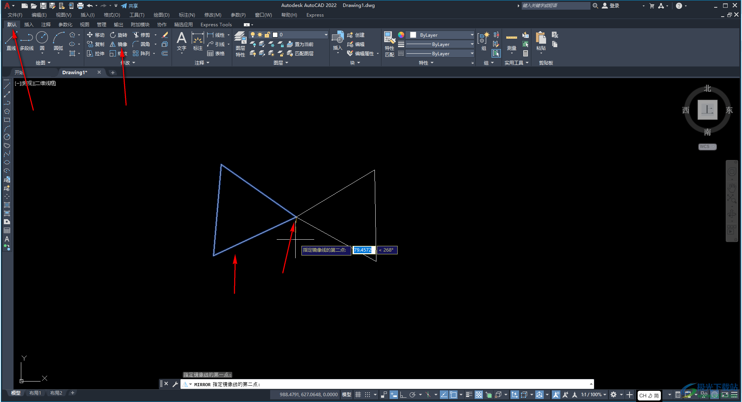Click the Offset tool icon
Viewport: 742px width, 402px height.
165,53
